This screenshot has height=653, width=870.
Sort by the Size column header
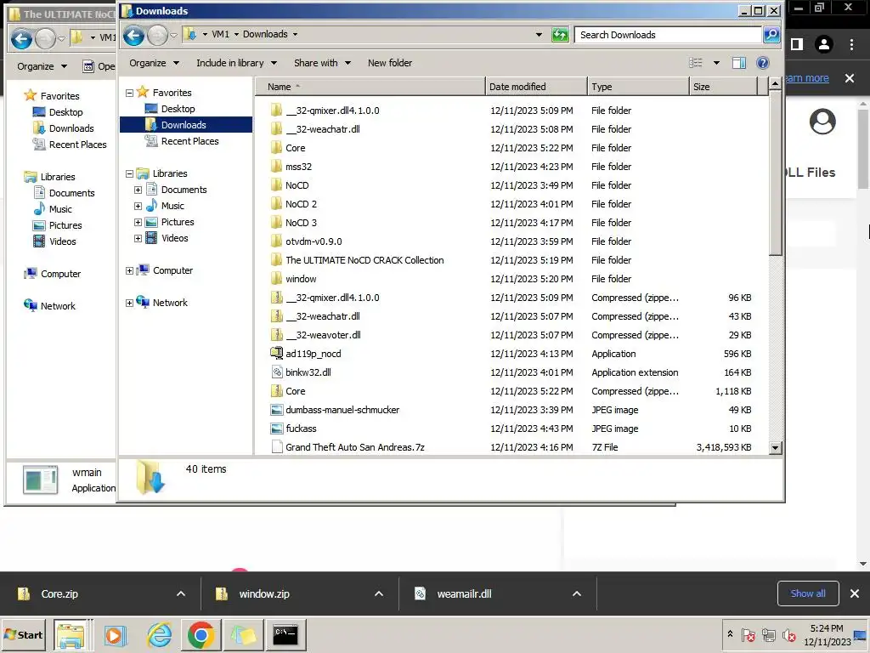click(x=724, y=87)
